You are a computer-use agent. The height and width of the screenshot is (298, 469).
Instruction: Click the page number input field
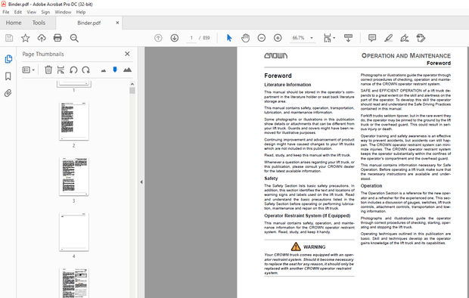191,38
